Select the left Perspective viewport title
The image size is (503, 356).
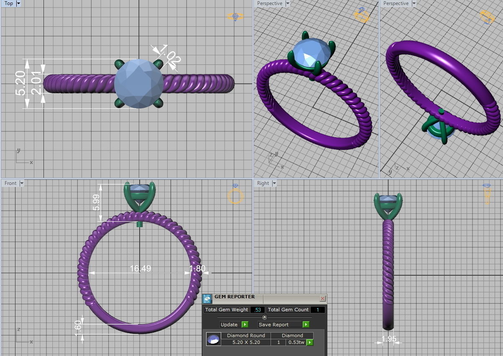coord(269,3)
